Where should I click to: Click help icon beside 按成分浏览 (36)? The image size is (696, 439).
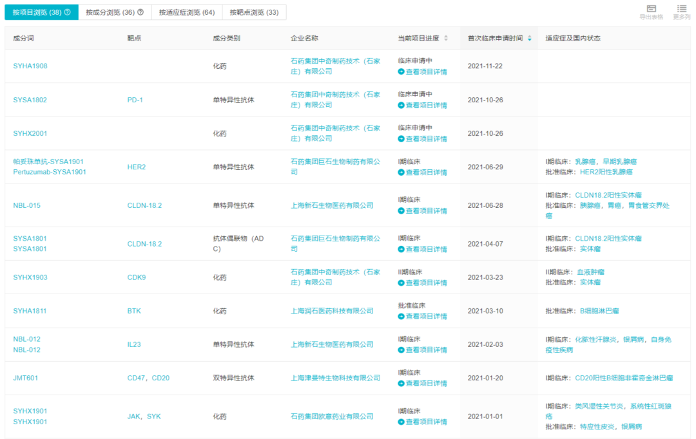coord(140,12)
